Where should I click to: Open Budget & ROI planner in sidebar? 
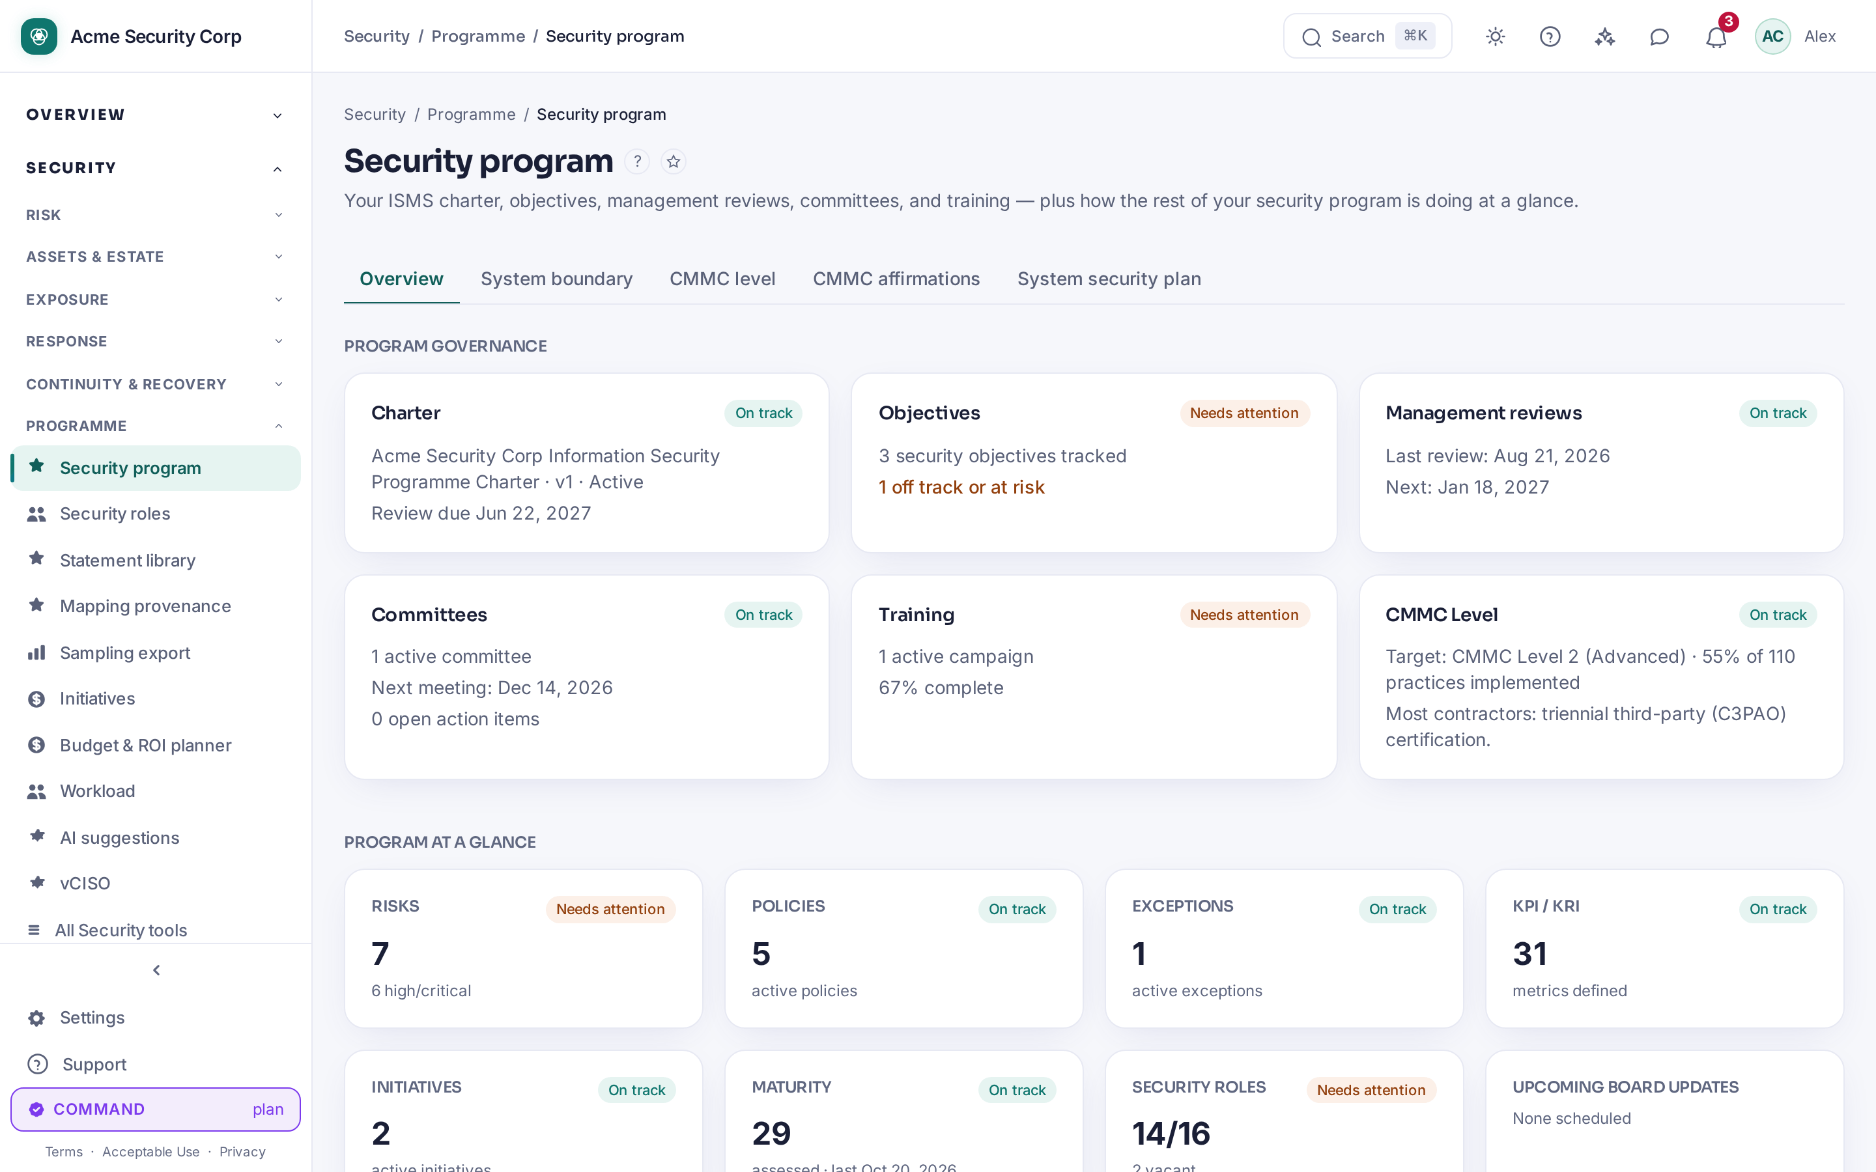156,745
